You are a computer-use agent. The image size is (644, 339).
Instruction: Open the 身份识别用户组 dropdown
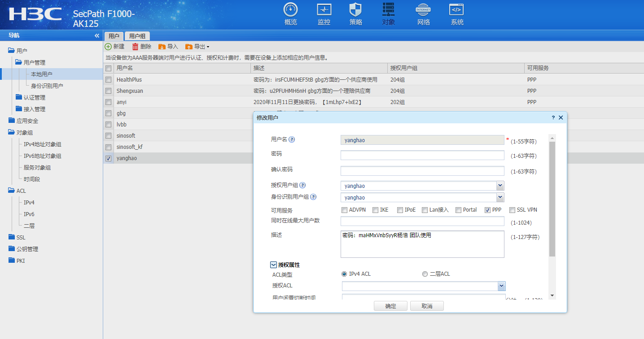(500, 197)
